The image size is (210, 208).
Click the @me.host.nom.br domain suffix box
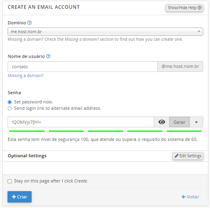(x=180, y=67)
